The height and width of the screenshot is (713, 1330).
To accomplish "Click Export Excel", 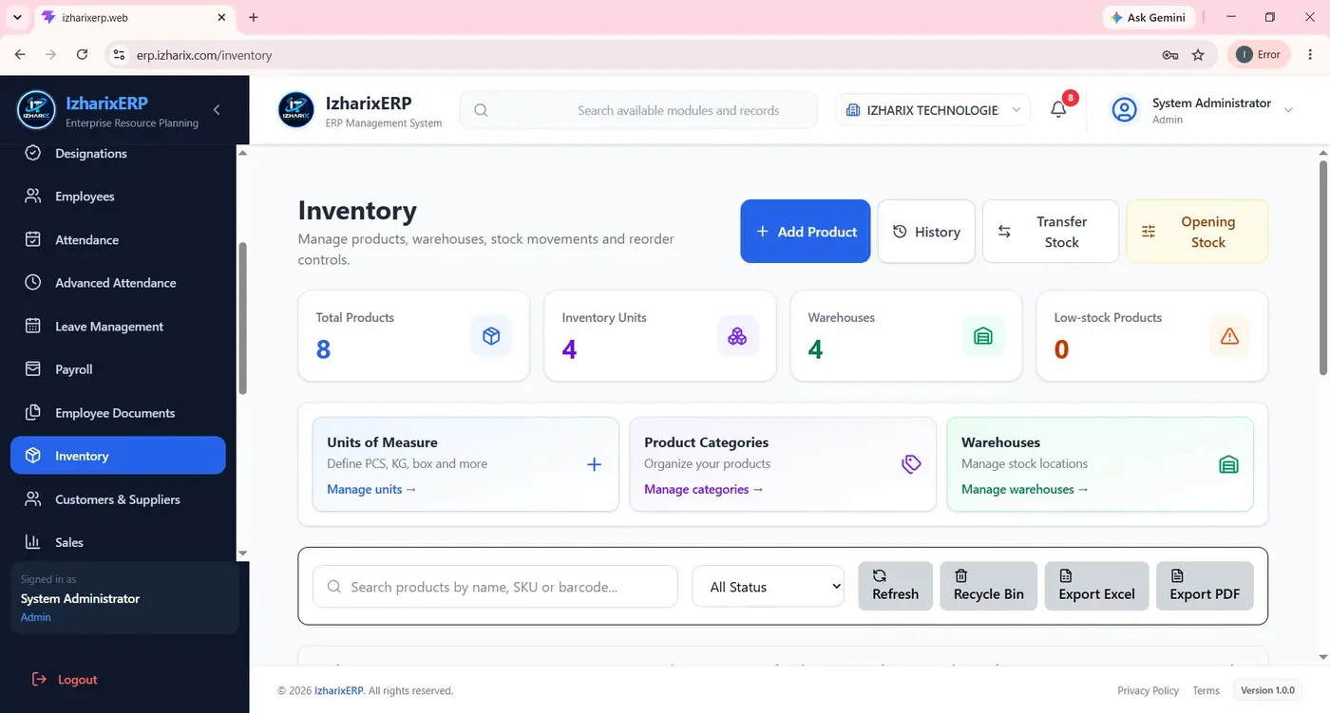I will 1097,586.
